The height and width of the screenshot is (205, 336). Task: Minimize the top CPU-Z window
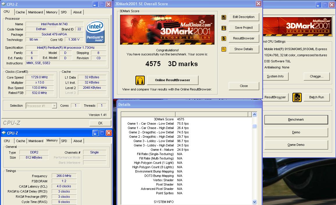tap(95, 4)
